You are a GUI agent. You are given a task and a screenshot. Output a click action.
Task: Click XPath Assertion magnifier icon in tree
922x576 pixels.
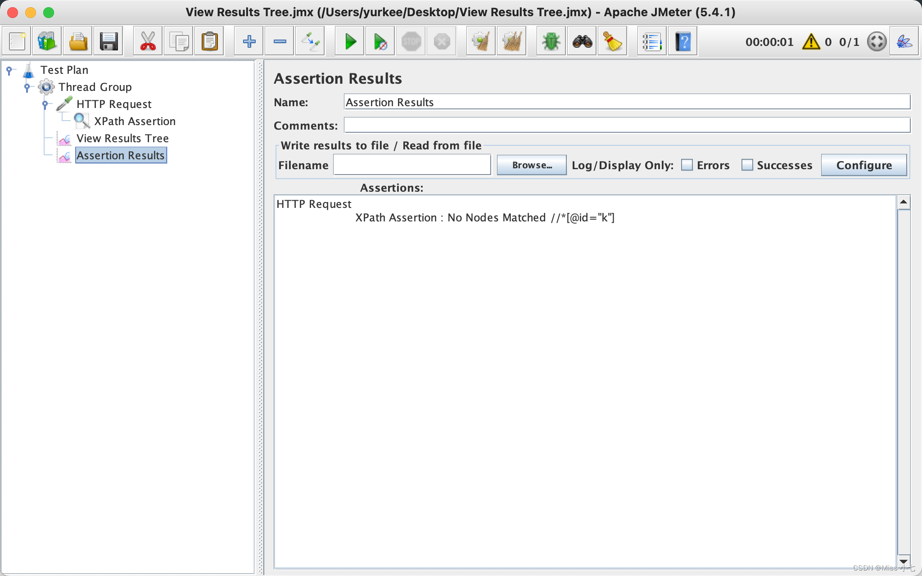[x=82, y=121]
